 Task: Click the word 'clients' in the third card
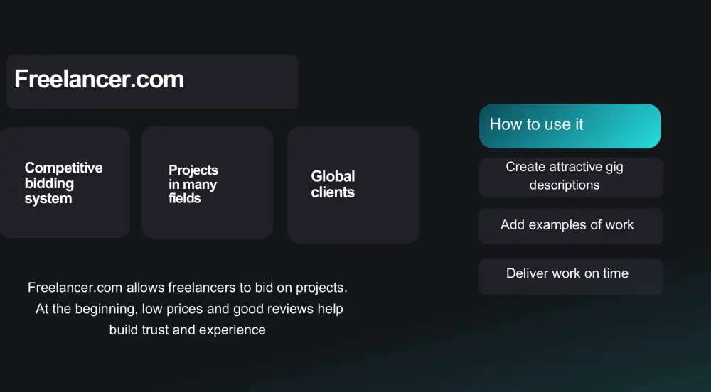332,192
